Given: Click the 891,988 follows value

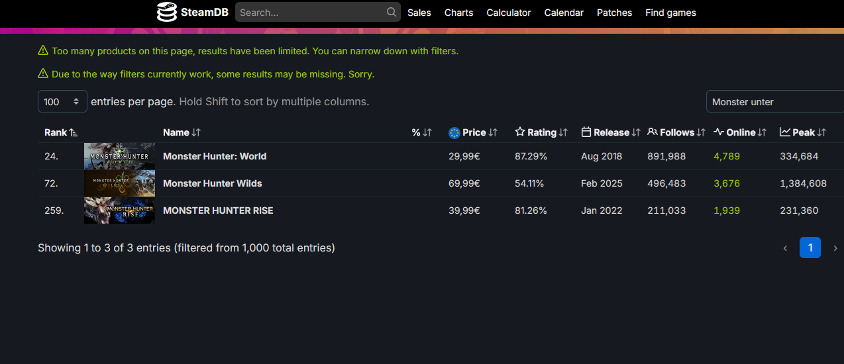Looking at the screenshot, I should pyautogui.click(x=666, y=156).
